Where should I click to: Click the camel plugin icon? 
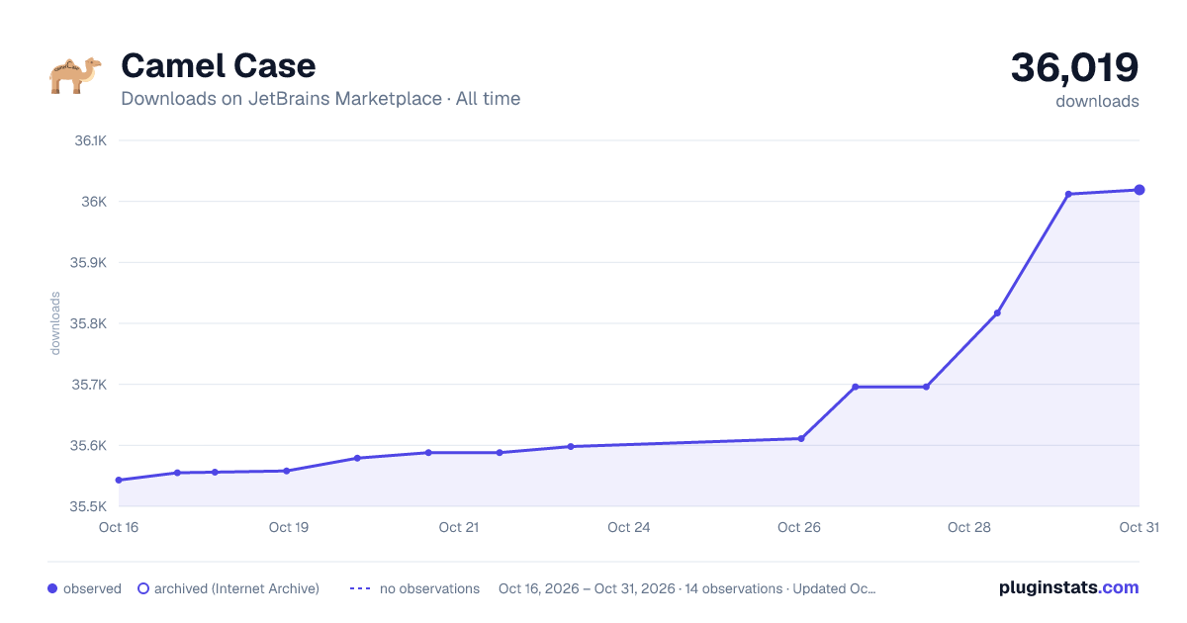click(75, 75)
